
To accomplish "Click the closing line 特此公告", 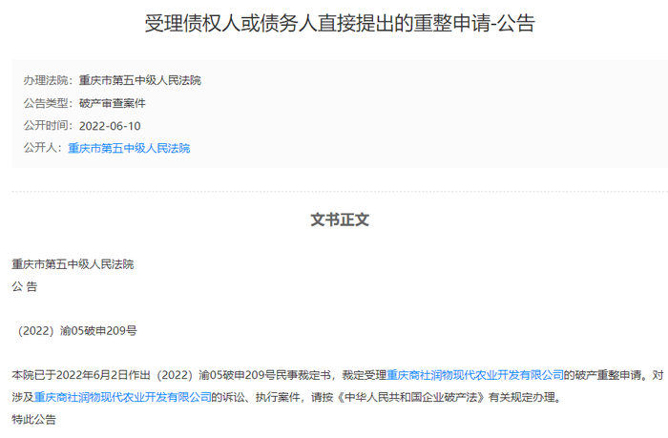I will (34, 419).
